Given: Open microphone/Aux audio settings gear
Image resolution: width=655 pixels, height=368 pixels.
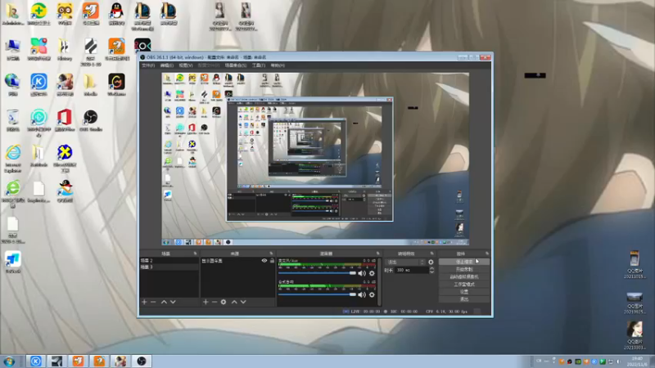Looking at the screenshot, I should [372, 273].
